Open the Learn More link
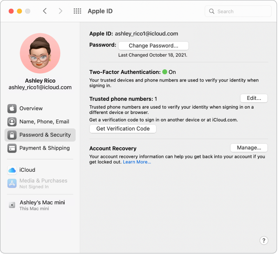The image size is (278, 254). tap(137, 162)
